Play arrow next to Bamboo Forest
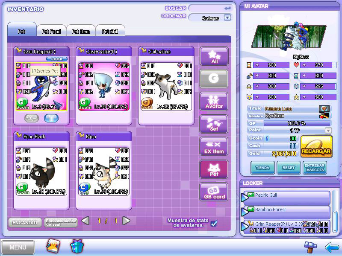The image size is (342, 256). pyautogui.click(x=244, y=212)
